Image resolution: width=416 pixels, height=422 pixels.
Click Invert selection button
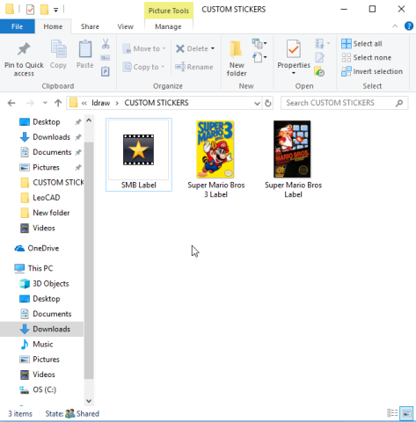coord(372,71)
